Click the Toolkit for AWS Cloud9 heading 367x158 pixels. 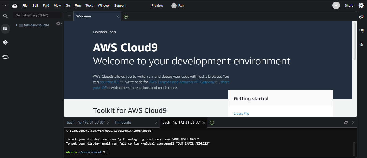tap(130, 110)
